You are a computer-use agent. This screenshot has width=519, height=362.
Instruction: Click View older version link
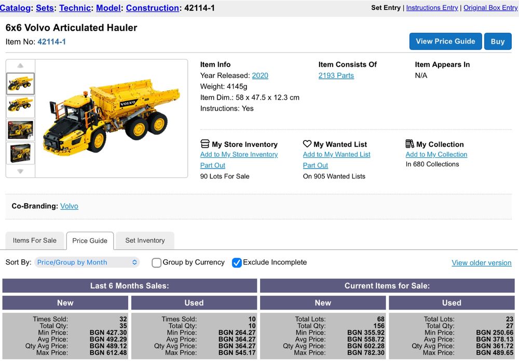click(481, 263)
